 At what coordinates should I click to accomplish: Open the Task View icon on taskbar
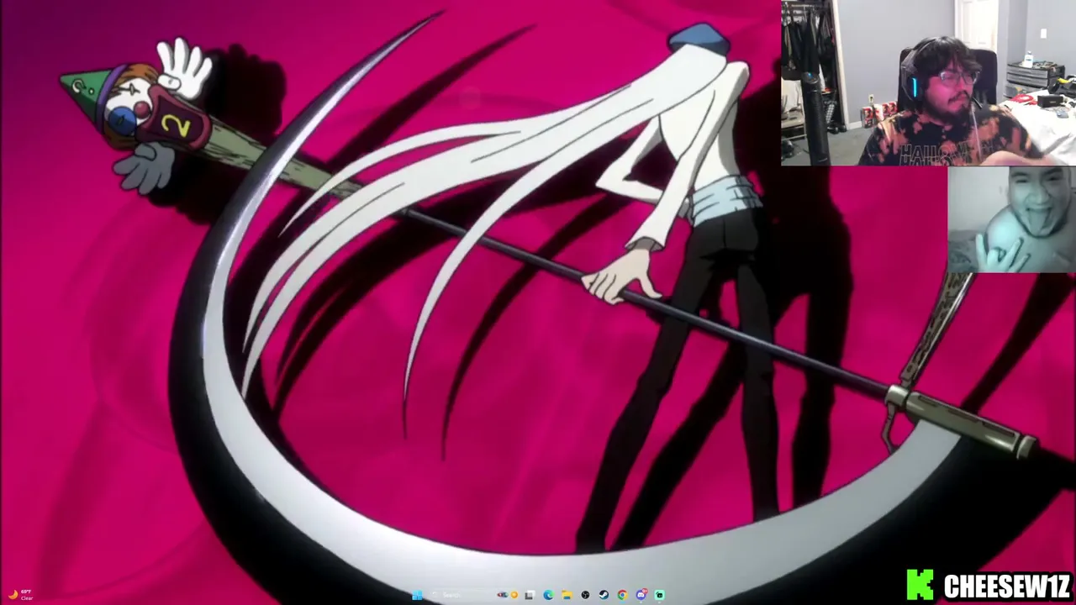tap(530, 595)
